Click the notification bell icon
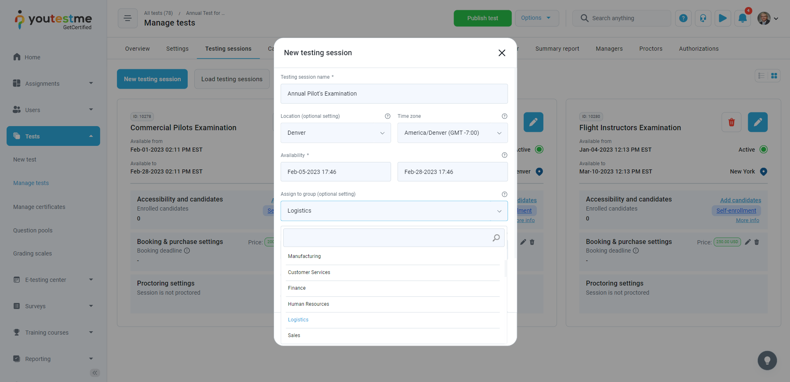 point(742,19)
